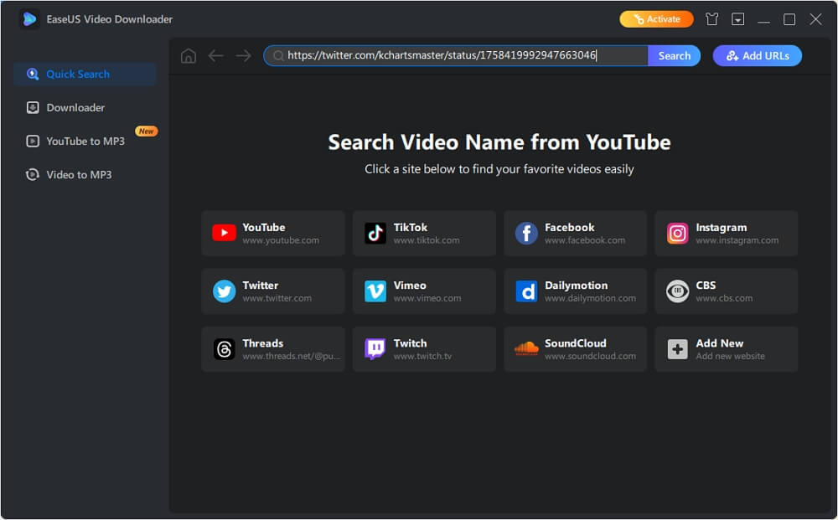This screenshot has height=520, width=838.
Task: Click the Dailymotion logo icon
Action: click(x=526, y=291)
